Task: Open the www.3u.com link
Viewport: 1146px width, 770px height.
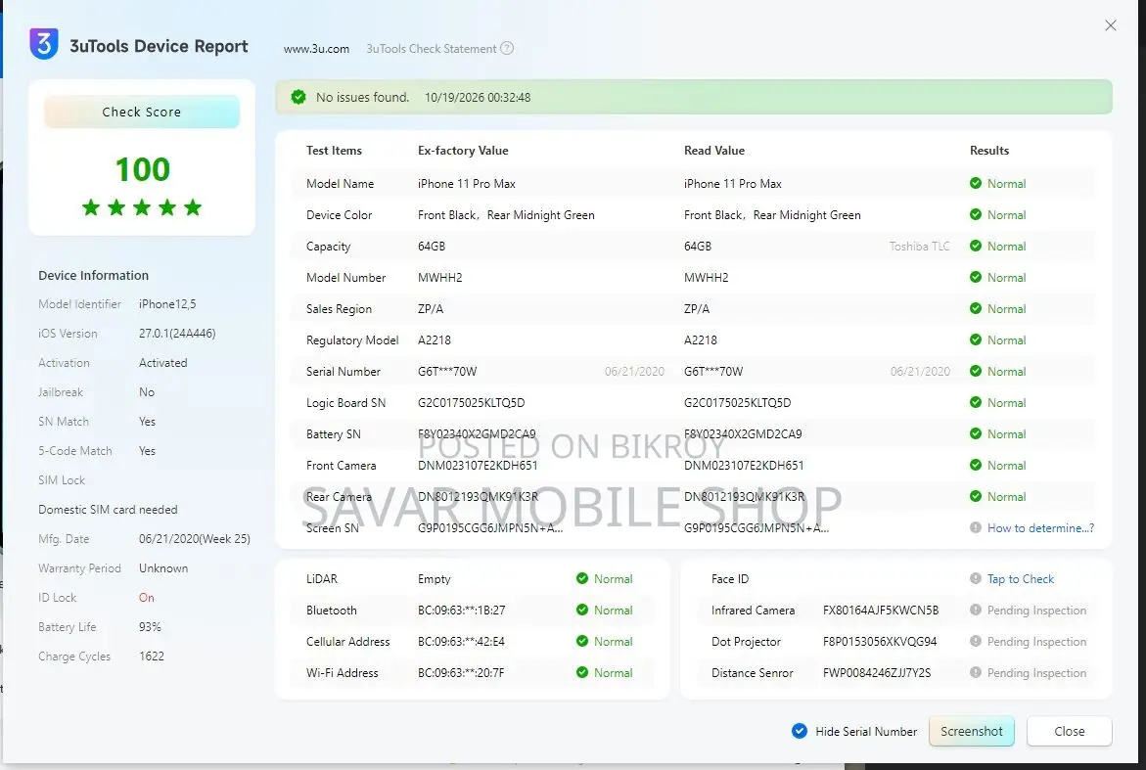Action: 316,49
